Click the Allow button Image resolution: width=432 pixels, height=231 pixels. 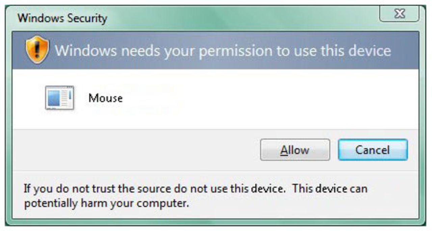[295, 150]
